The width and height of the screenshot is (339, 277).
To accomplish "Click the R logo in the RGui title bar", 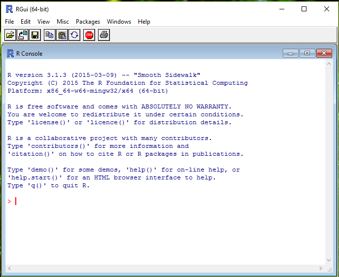I will [x=9, y=9].
